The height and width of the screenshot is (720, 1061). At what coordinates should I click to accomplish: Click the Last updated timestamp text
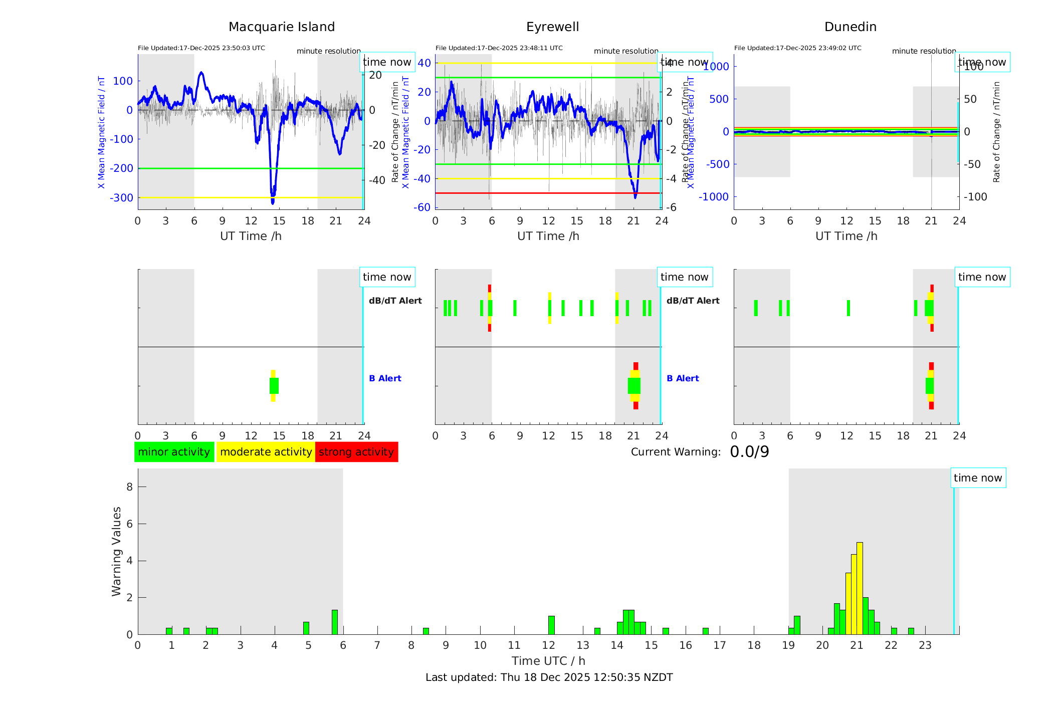coord(549,677)
